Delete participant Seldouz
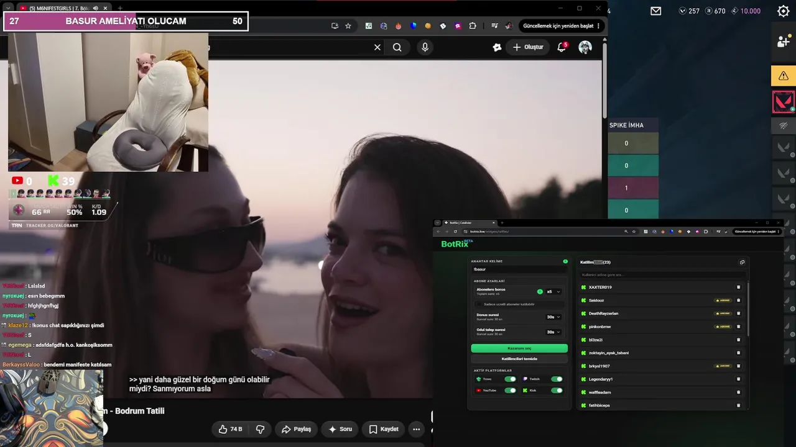The height and width of the screenshot is (447, 796). point(739,300)
